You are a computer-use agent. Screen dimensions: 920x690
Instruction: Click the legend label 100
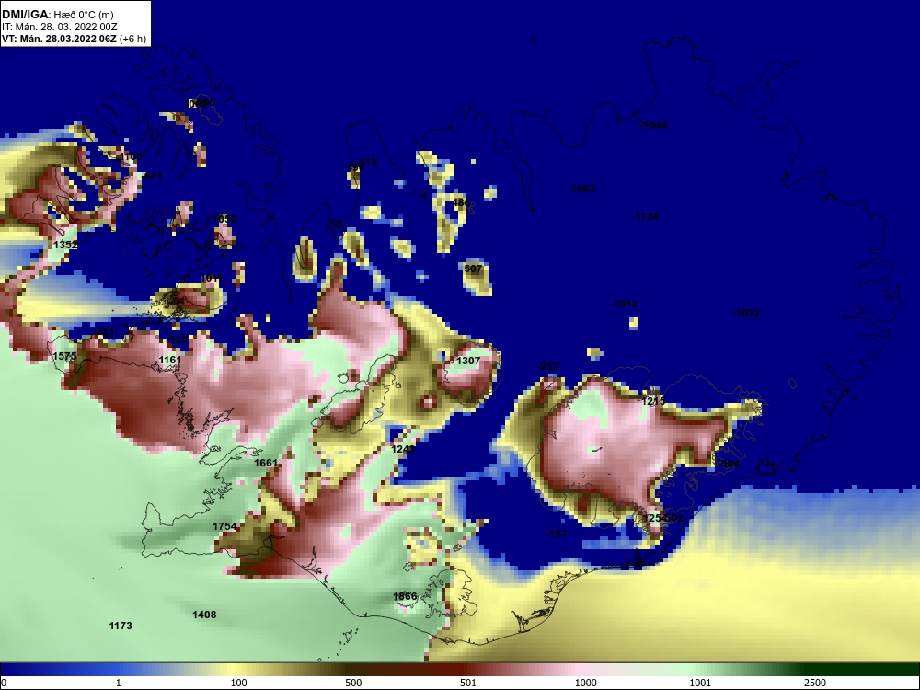click(239, 683)
